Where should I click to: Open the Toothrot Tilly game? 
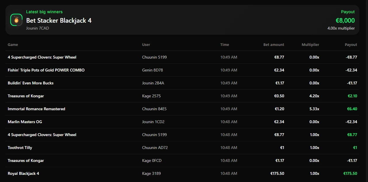(x=20, y=148)
